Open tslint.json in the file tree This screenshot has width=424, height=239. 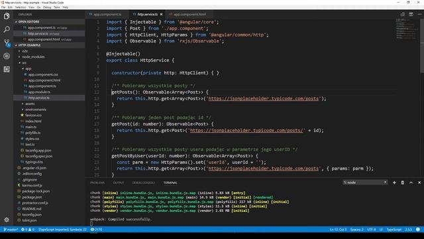tap(29, 220)
